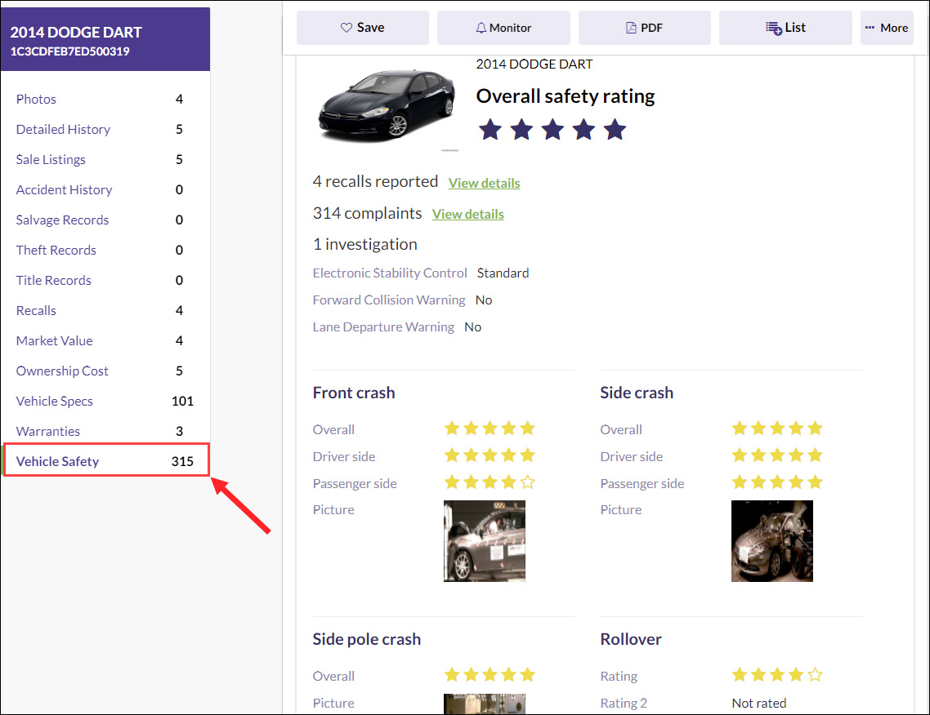The height and width of the screenshot is (715, 930).
Task: Click the black Dodge Dart car image
Action: pyautogui.click(x=387, y=105)
